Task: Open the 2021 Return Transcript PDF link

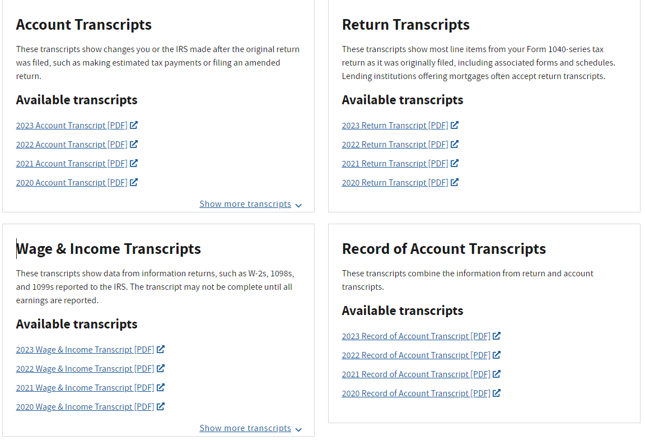Action: 395,164
